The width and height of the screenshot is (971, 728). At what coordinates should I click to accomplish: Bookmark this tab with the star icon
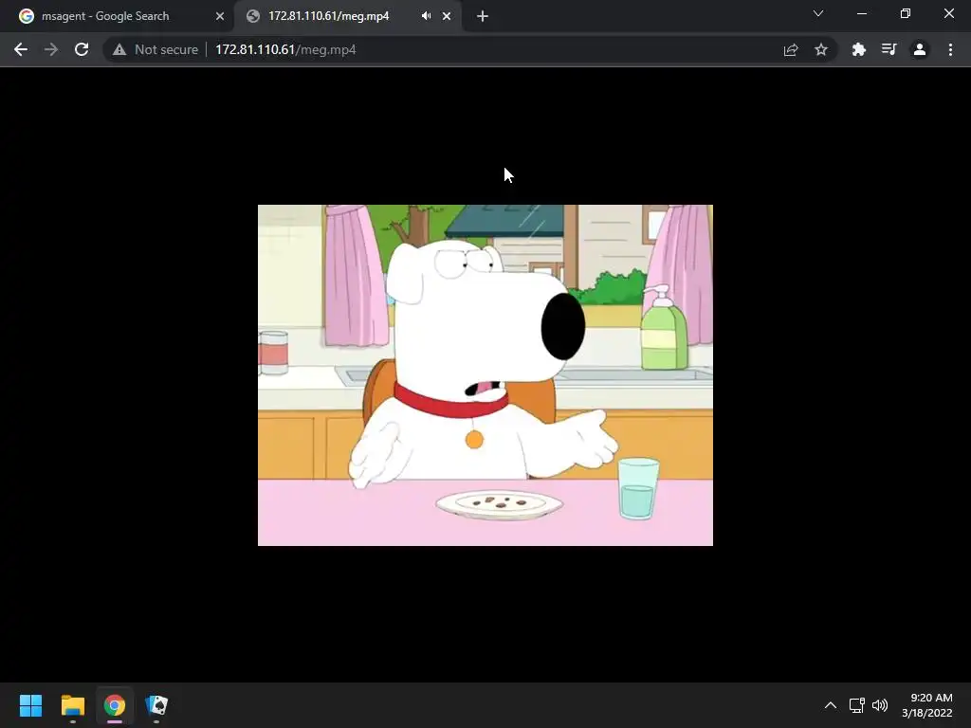tap(821, 49)
